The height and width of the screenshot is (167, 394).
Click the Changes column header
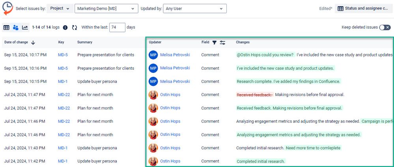243,42
